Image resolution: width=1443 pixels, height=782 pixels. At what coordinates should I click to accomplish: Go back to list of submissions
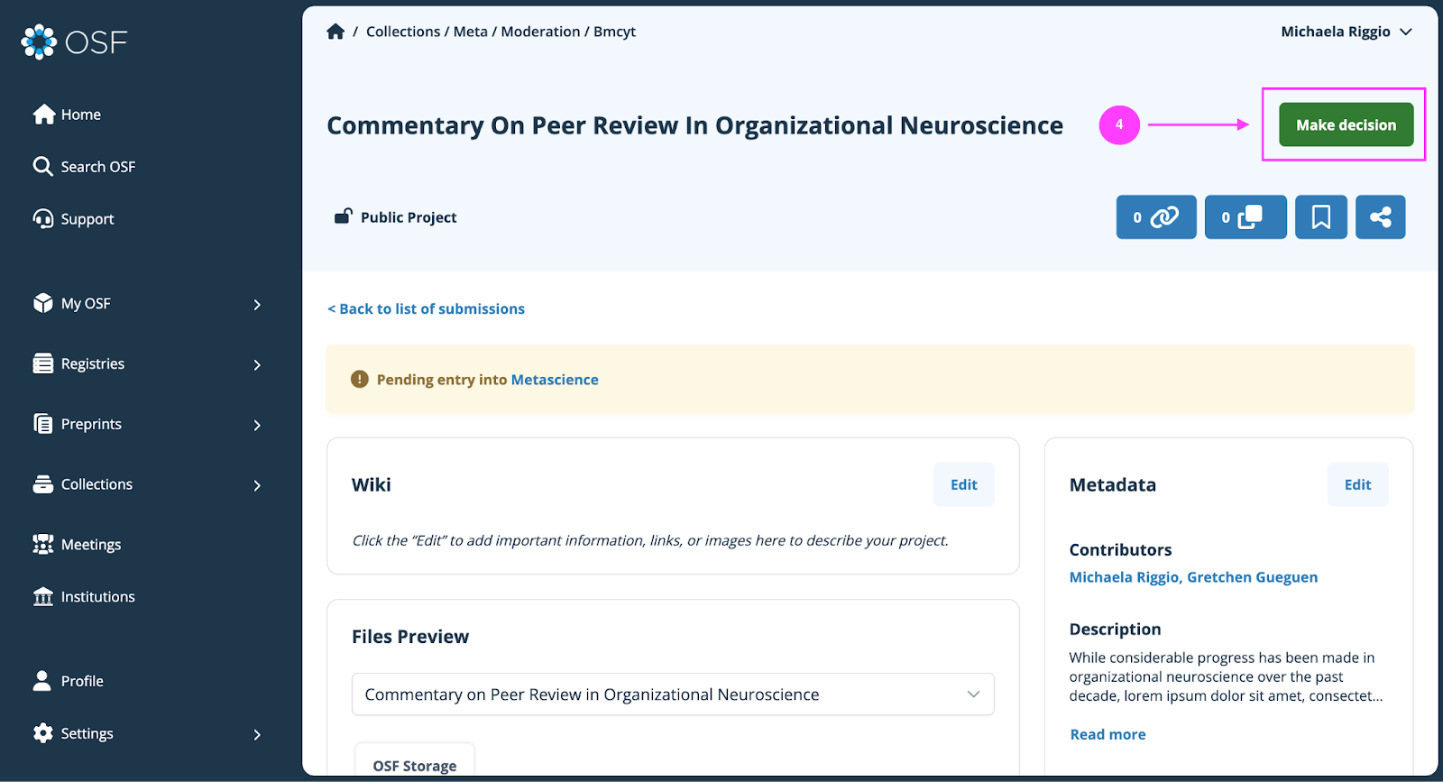[426, 308]
